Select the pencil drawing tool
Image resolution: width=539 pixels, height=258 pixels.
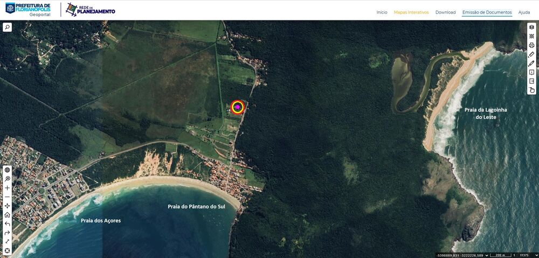pyautogui.click(x=531, y=64)
